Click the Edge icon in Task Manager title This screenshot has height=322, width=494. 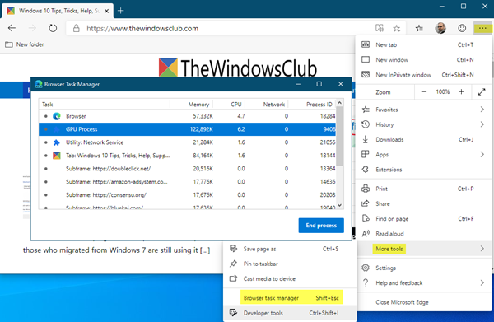tap(39, 84)
